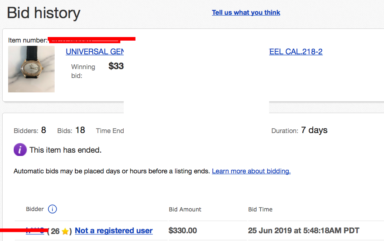Open the 'Tell us what you think' link
The image size is (384, 241).
[x=246, y=13]
